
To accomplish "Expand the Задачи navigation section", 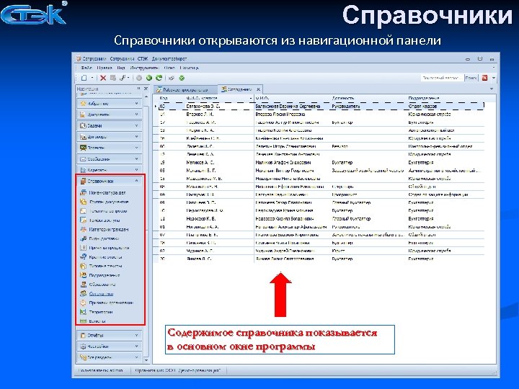I will coord(110,125).
